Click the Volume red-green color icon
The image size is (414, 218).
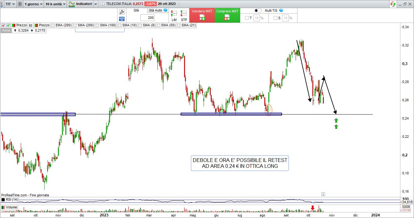pos(3,207)
